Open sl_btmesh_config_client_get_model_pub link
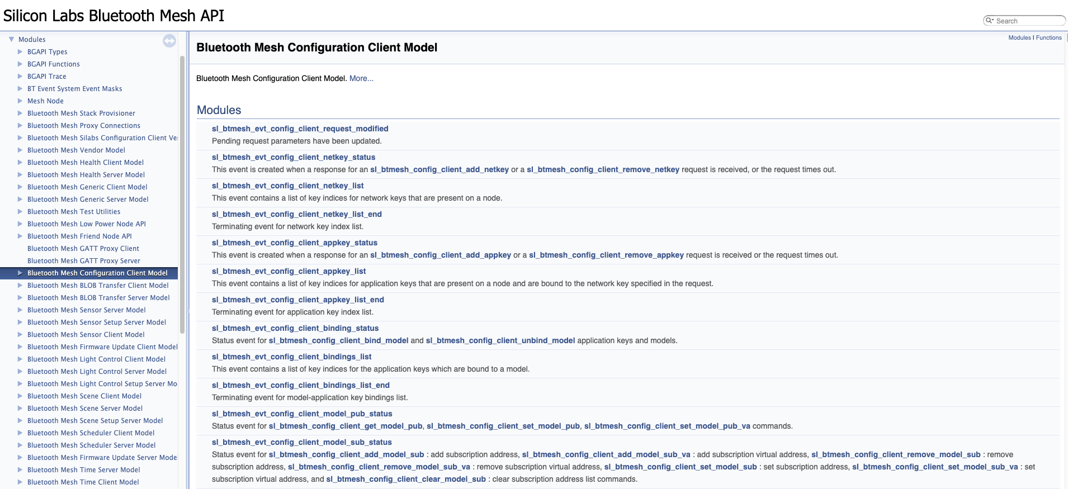 pyautogui.click(x=346, y=426)
